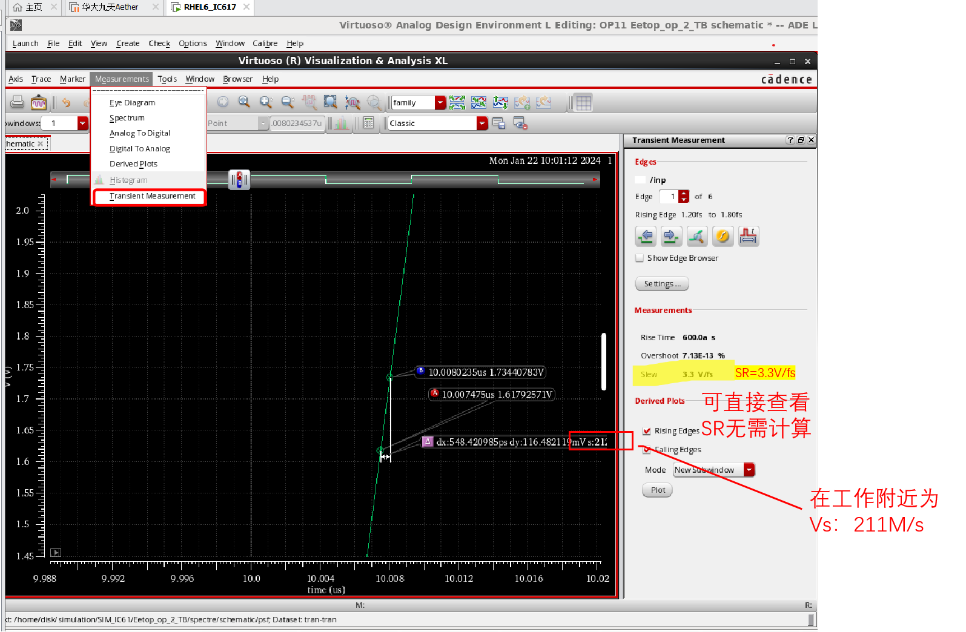Click the A/B delta marker handle icon
Viewport: 966px width, 632px height.
[x=239, y=179]
